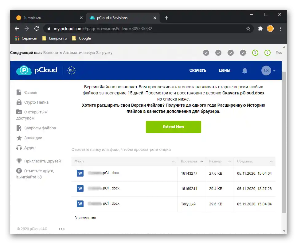Open the Lumpics.ru bookmark folder
The image size is (297, 244).
tap(55, 38)
